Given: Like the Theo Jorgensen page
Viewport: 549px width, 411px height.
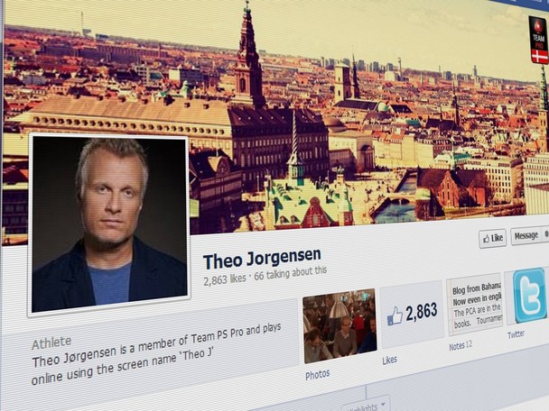Looking at the screenshot, I should 493,239.
